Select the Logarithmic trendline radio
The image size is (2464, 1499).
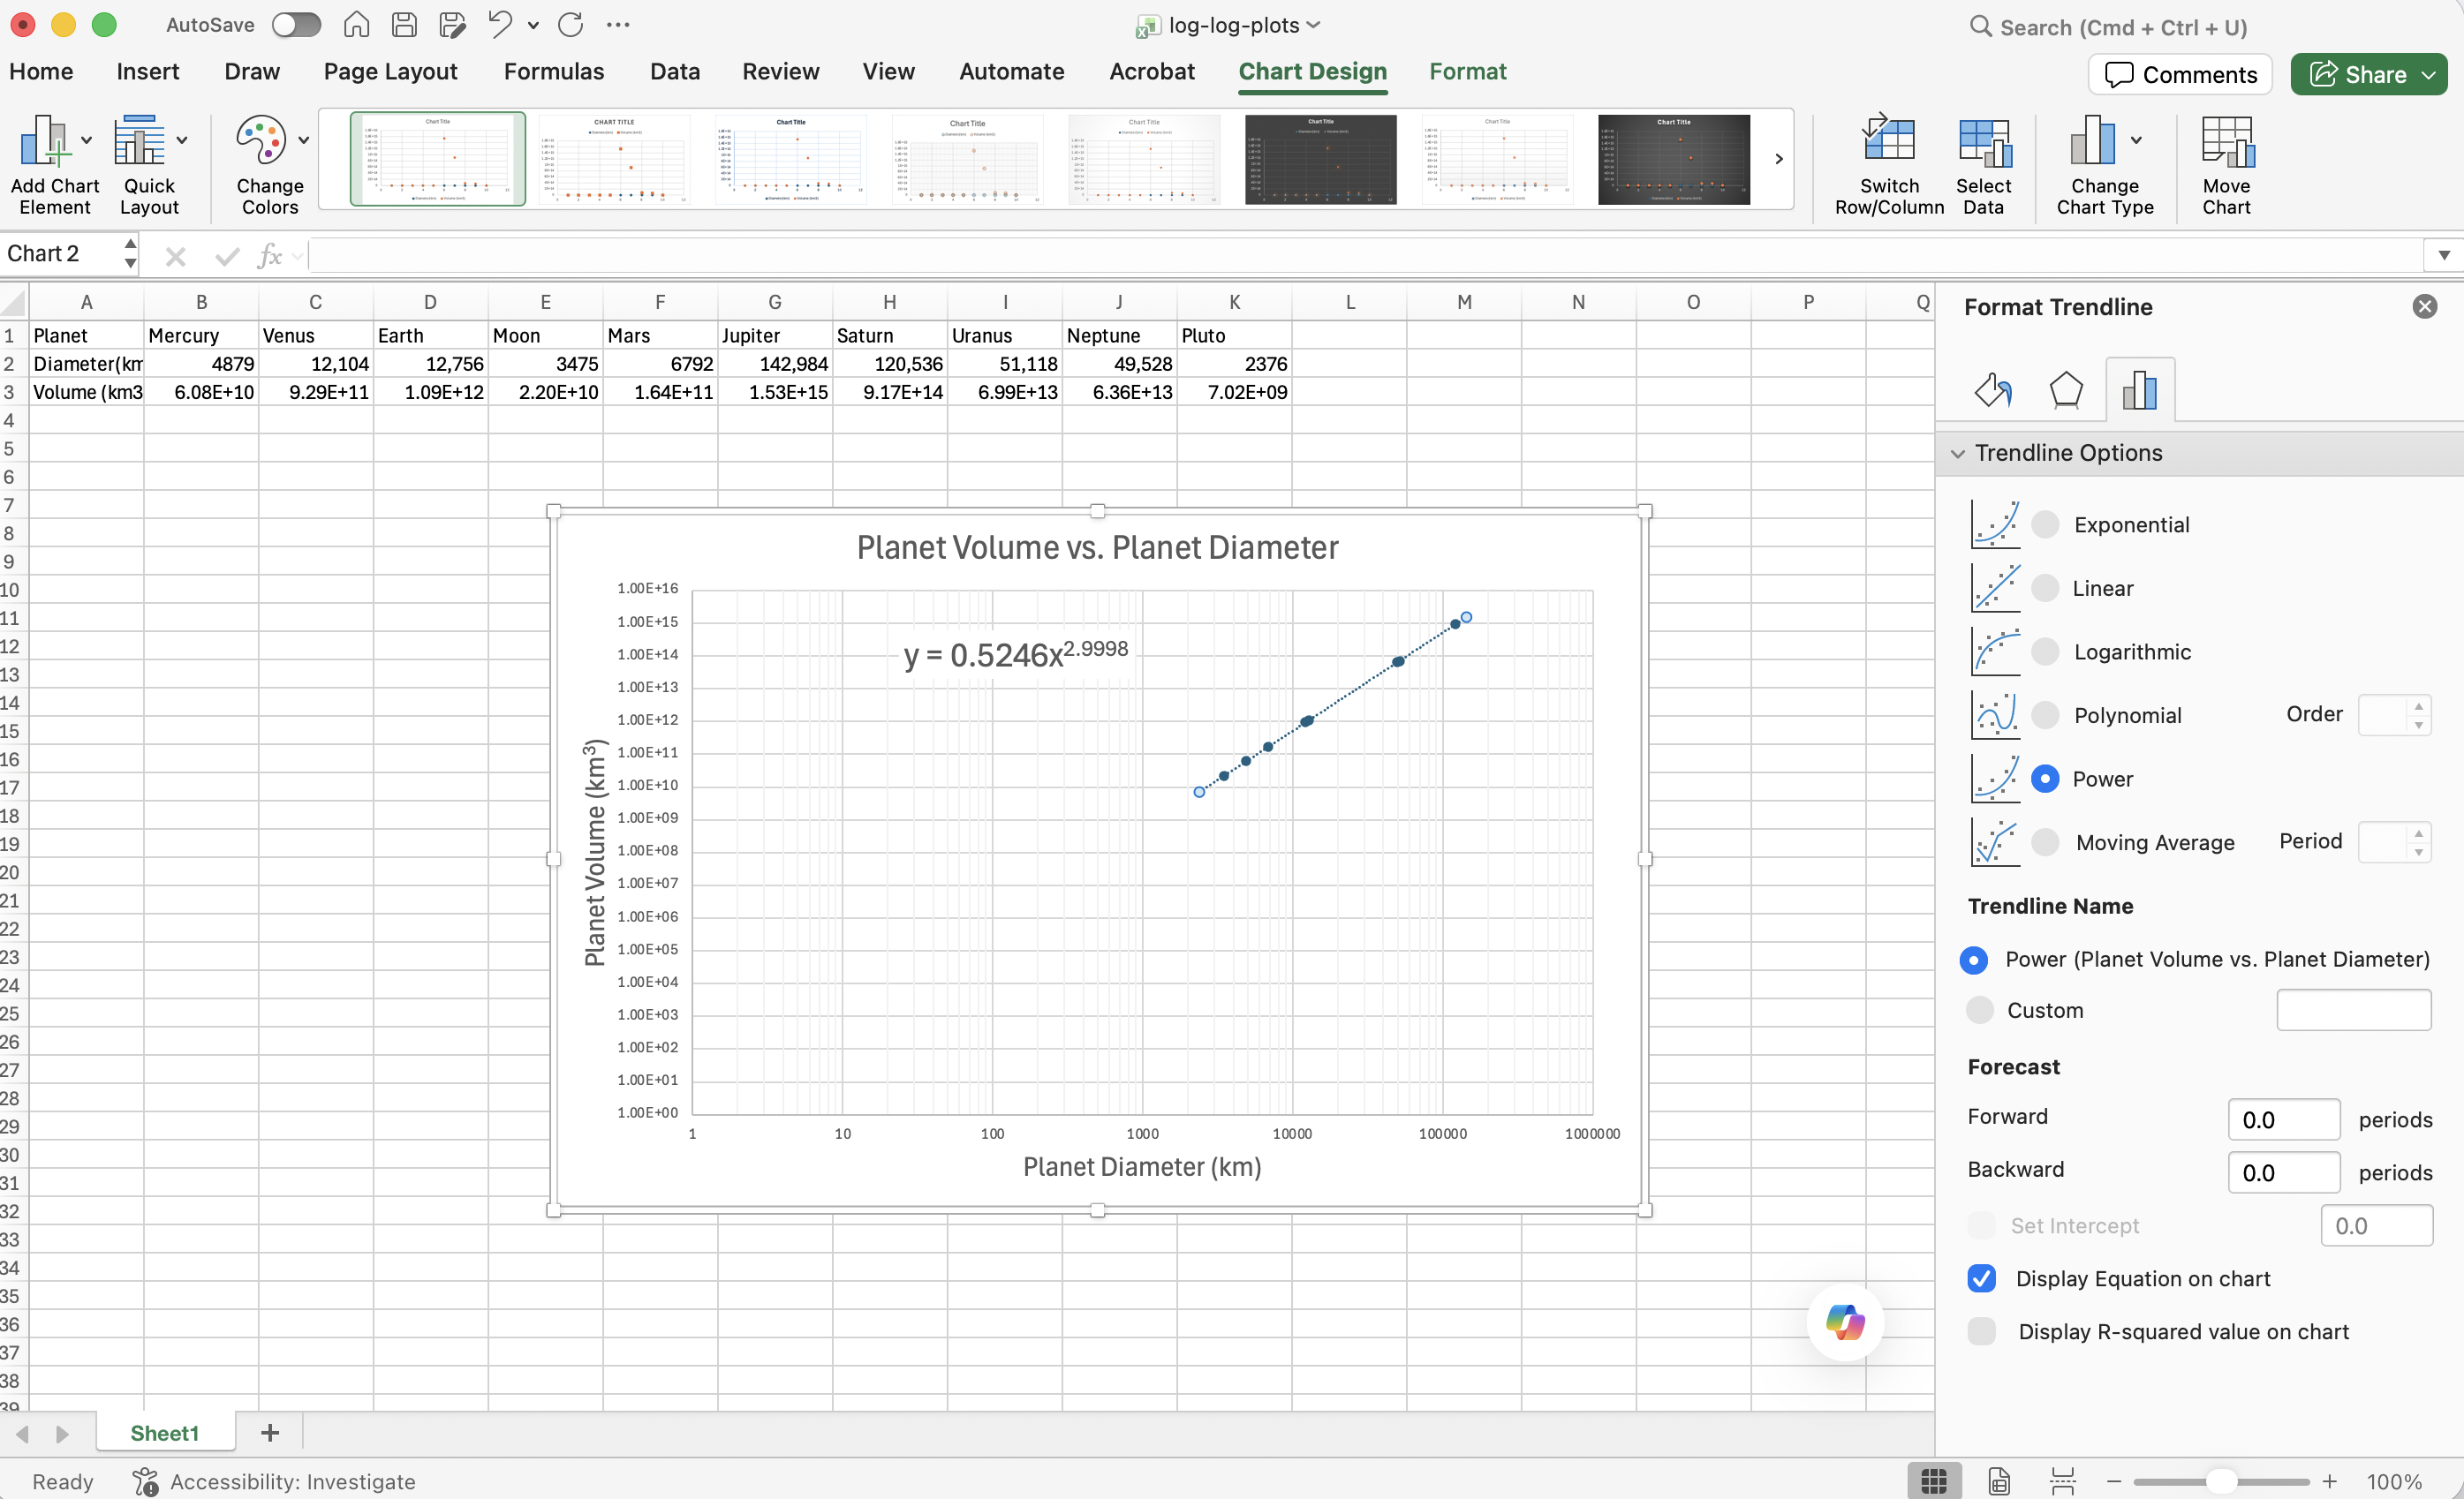2045,652
